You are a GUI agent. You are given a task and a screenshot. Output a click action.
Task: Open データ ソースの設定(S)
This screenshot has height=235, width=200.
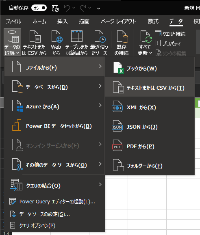pos(54,214)
